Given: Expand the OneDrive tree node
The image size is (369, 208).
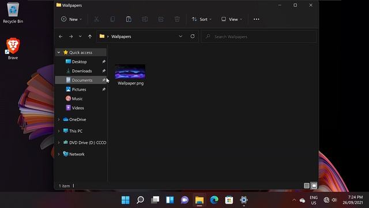Looking at the screenshot, I should 59,120.
